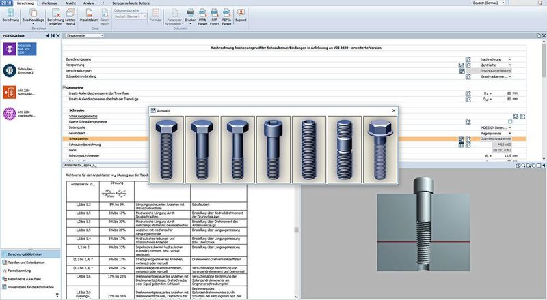Select flange head bolt thumbnail
Screen dimensions: 547x300
(380, 149)
